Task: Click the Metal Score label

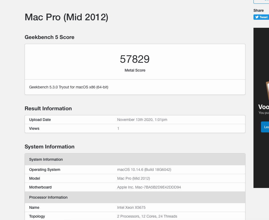Action: coord(135,70)
